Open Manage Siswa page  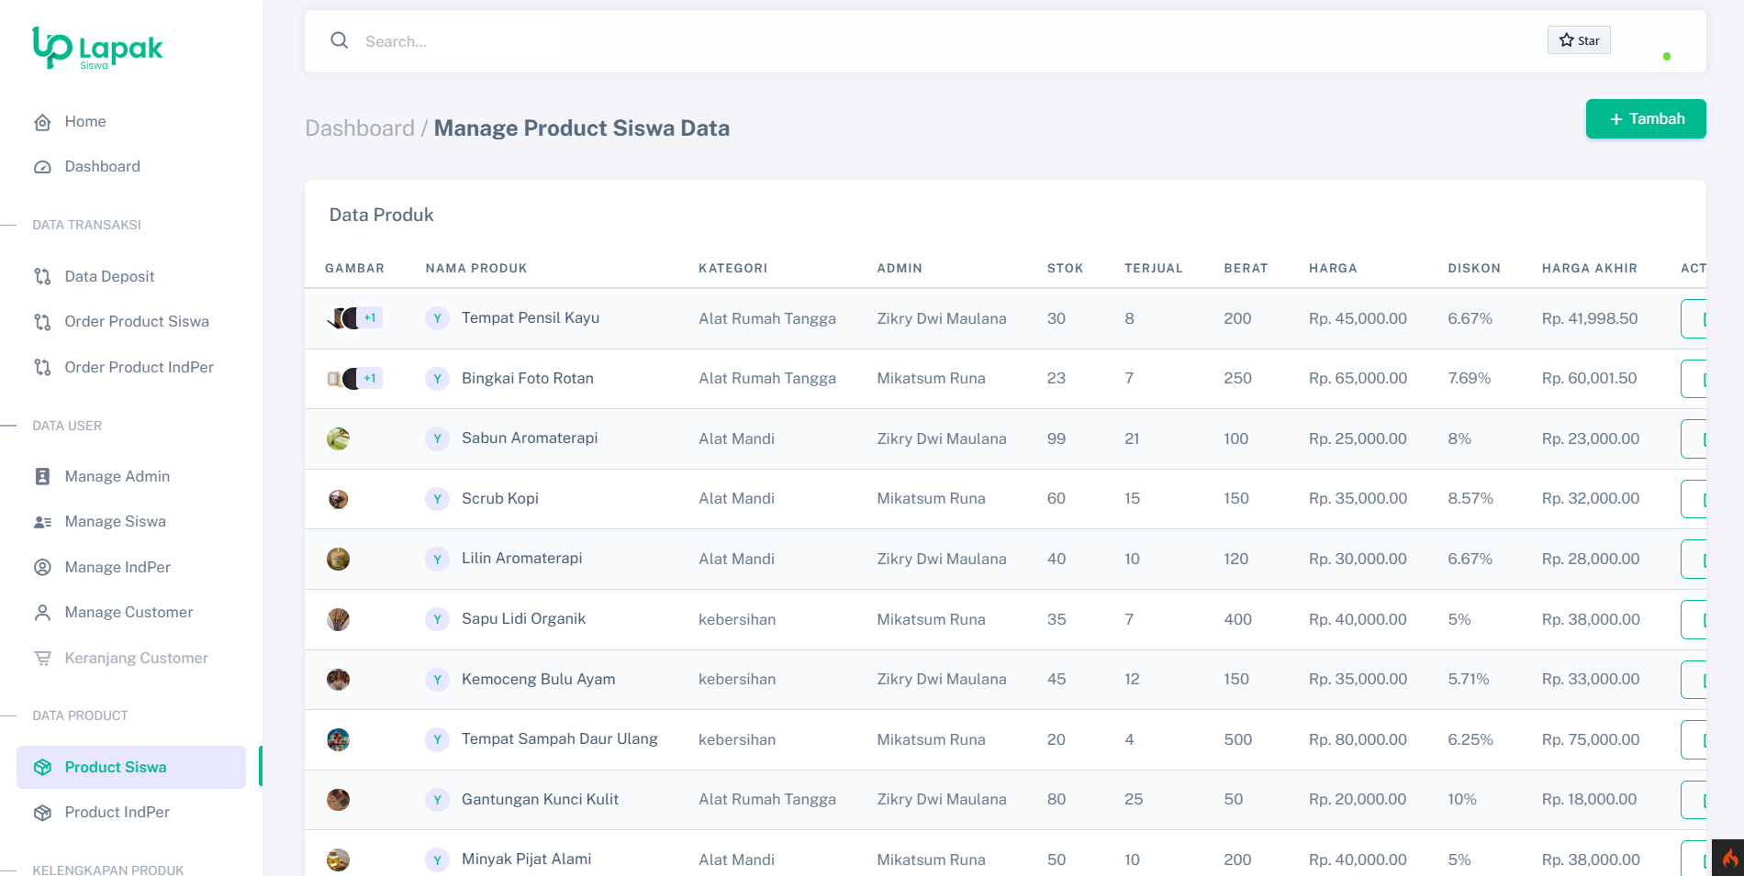115,522
